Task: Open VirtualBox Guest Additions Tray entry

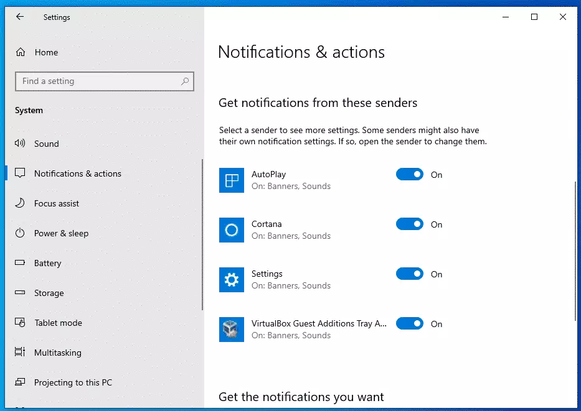Action: pyautogui.click(x=319, y=323)
